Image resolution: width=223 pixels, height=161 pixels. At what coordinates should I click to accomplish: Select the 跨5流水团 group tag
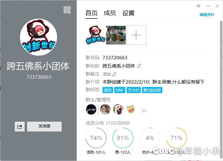click(152, 90)
